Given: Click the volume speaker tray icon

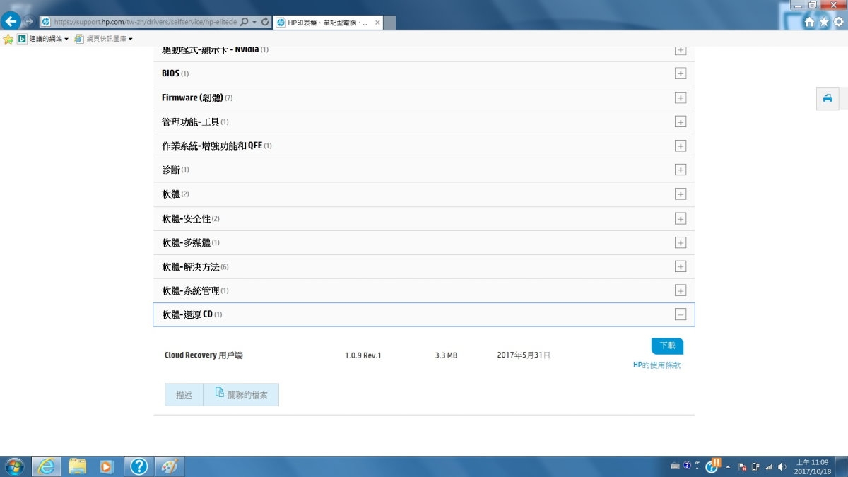Looking at the screenshot, I should tap(782, 467).
